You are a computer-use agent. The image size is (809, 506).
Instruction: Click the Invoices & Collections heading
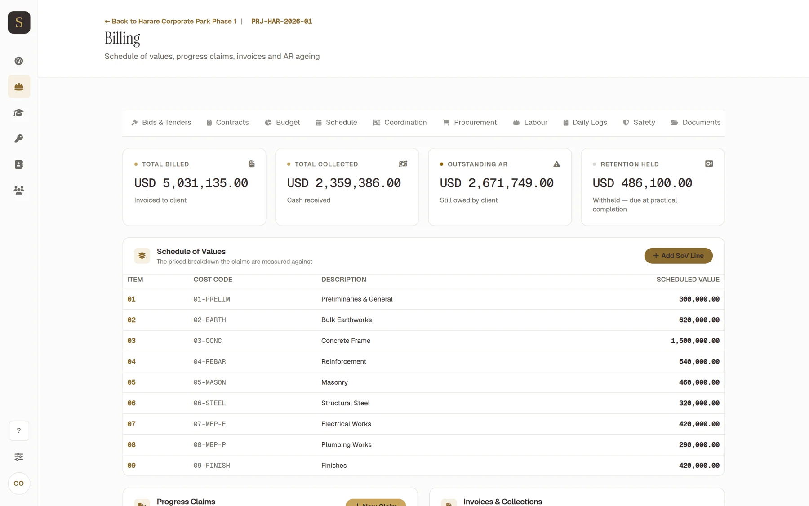(502, 502)
